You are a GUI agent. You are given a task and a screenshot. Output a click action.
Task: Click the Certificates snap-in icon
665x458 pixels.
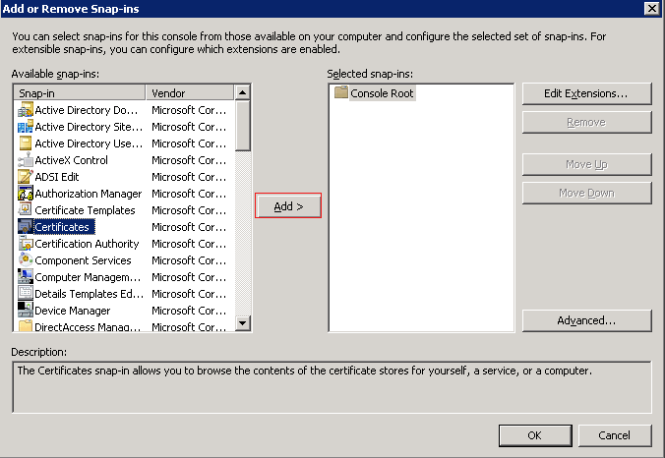(x=26, y=227)
